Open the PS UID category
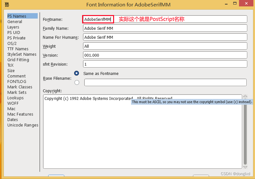 [x=14, y=32]
